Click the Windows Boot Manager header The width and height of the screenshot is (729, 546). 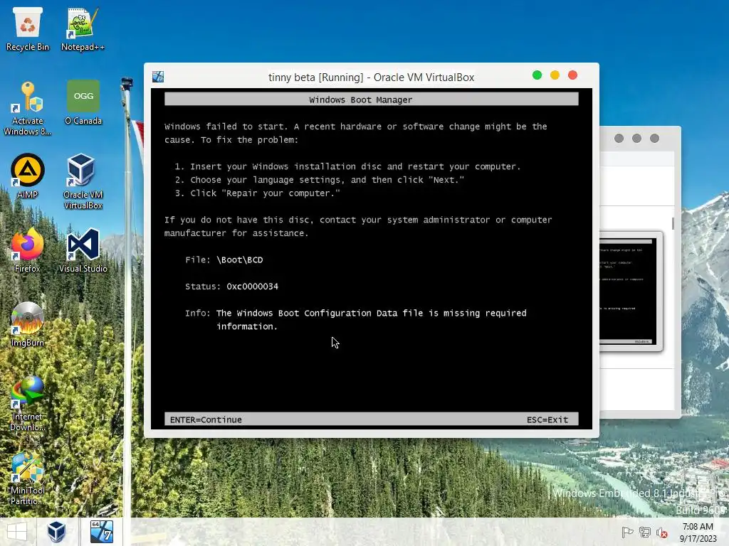pos(371,99)
